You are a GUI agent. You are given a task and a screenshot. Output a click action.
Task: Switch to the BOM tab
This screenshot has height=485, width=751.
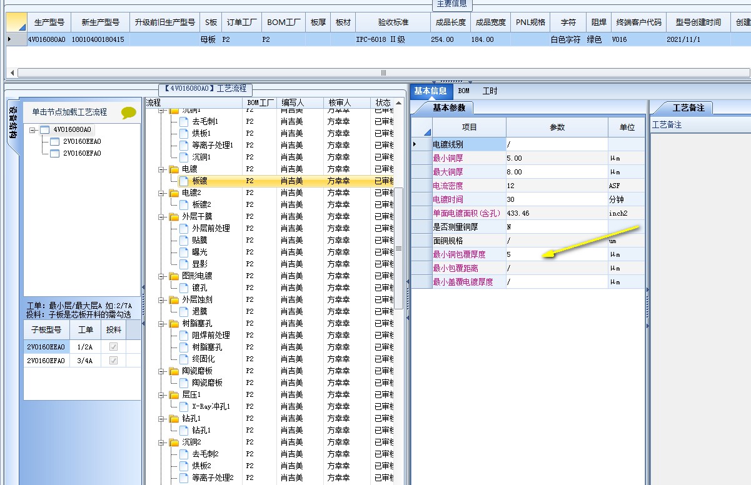click(463, 91)
